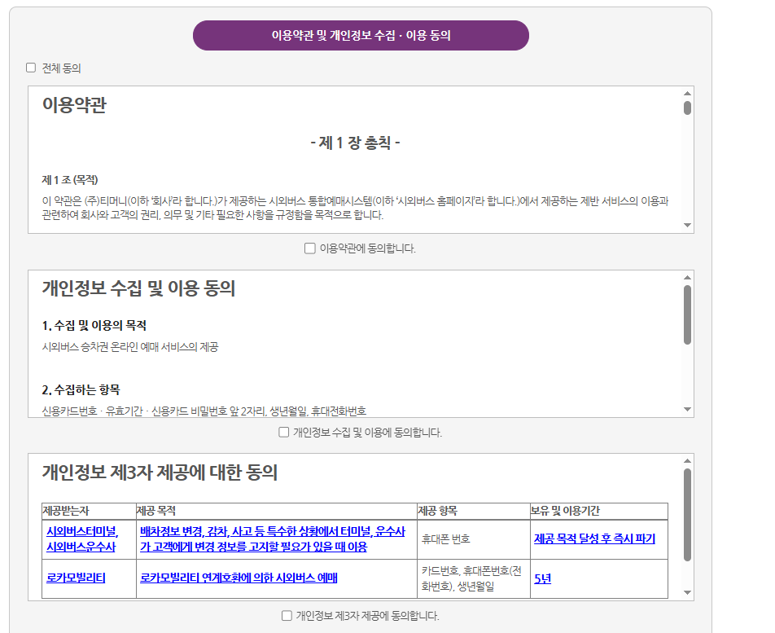Click 시외버스 승차권 온라인 예매 서비스의 제공 text
775x633 pixels.
130,347
